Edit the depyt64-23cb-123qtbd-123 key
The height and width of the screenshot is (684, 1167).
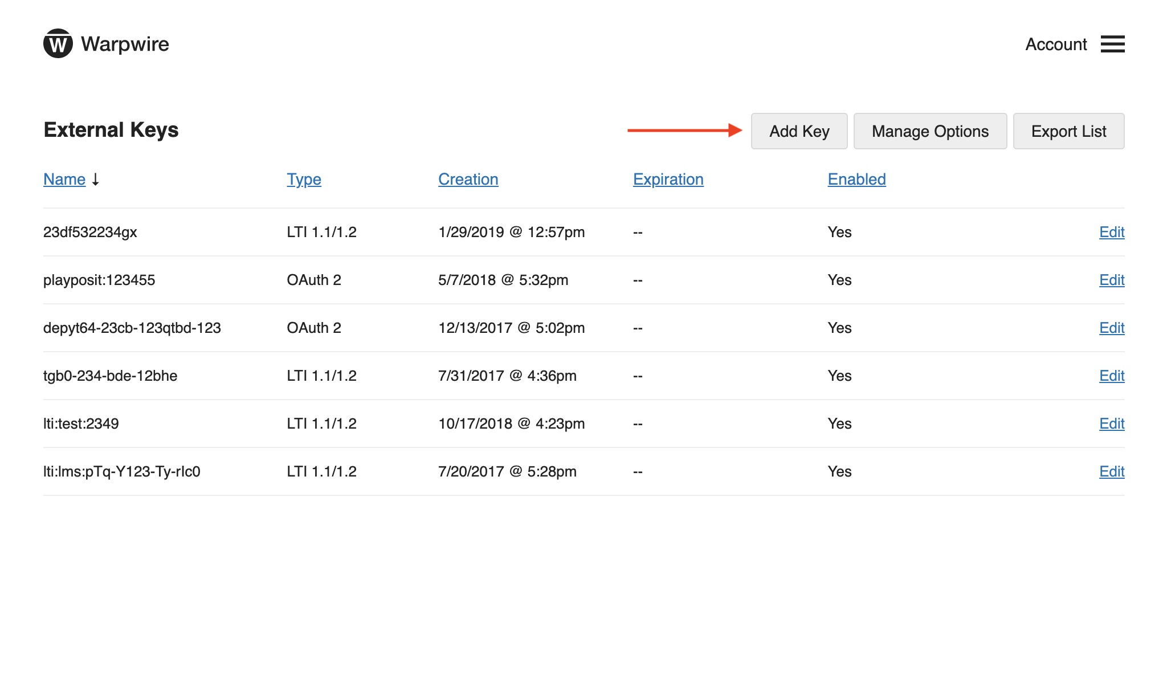pyautogui.click(x=1110, y=327)
